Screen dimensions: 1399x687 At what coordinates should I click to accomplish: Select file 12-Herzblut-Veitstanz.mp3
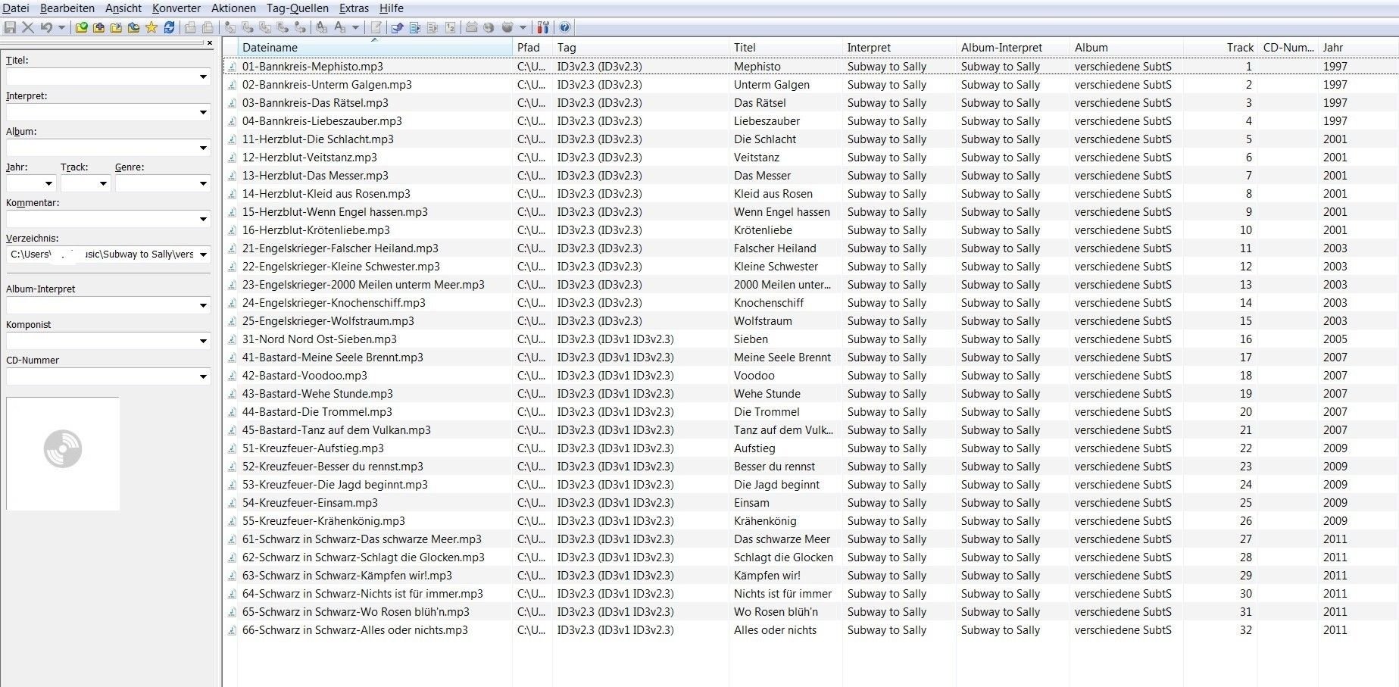[309, 158]
